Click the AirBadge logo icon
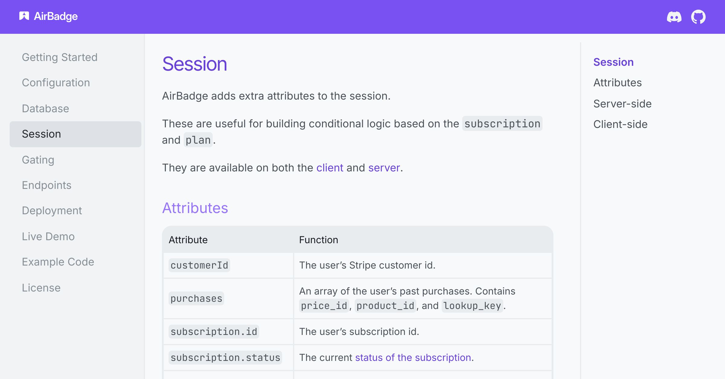Viewport: 725px width, 379px height. tap(24, 16)
